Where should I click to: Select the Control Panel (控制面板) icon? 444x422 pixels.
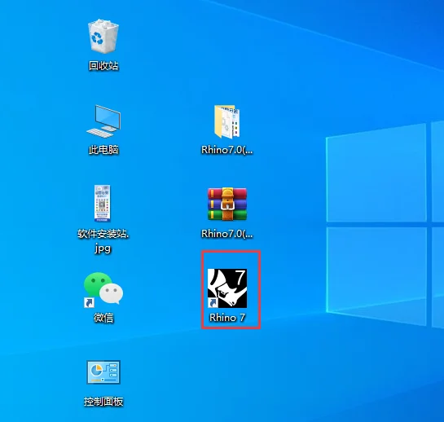pos(103,372)
